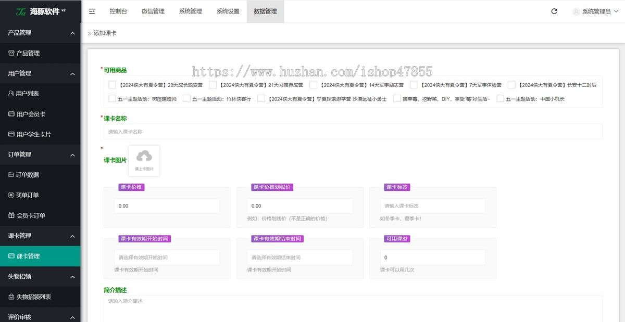The height and width of the screenshot is (322, 625).
Task: Open 会员卡订单 sidebar item
Action: coord(40,215)
